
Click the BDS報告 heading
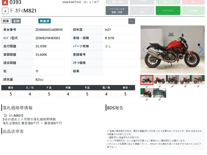pos(115,108)
